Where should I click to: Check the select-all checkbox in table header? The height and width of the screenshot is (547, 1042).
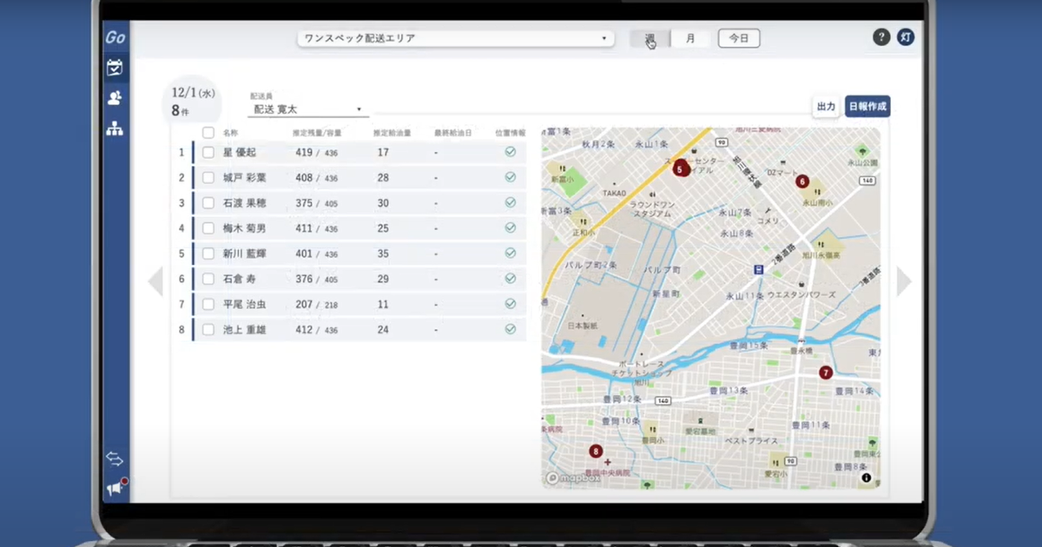click(x=208, y=133)
